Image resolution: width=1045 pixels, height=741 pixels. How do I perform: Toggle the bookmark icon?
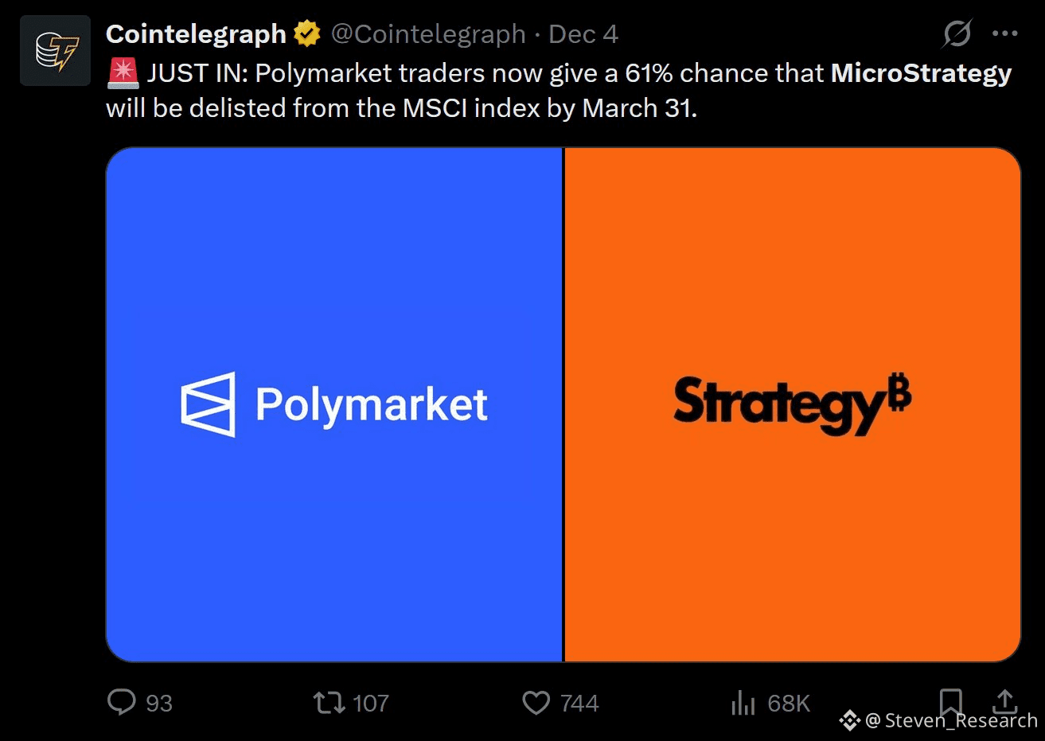[950, 701]
